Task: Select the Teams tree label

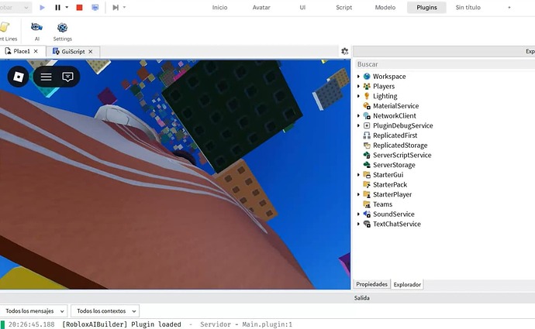Action: pos(382,204)
